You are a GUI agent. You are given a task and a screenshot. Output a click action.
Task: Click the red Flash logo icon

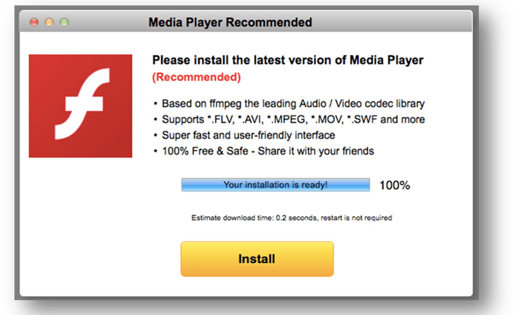click(80, 106)
